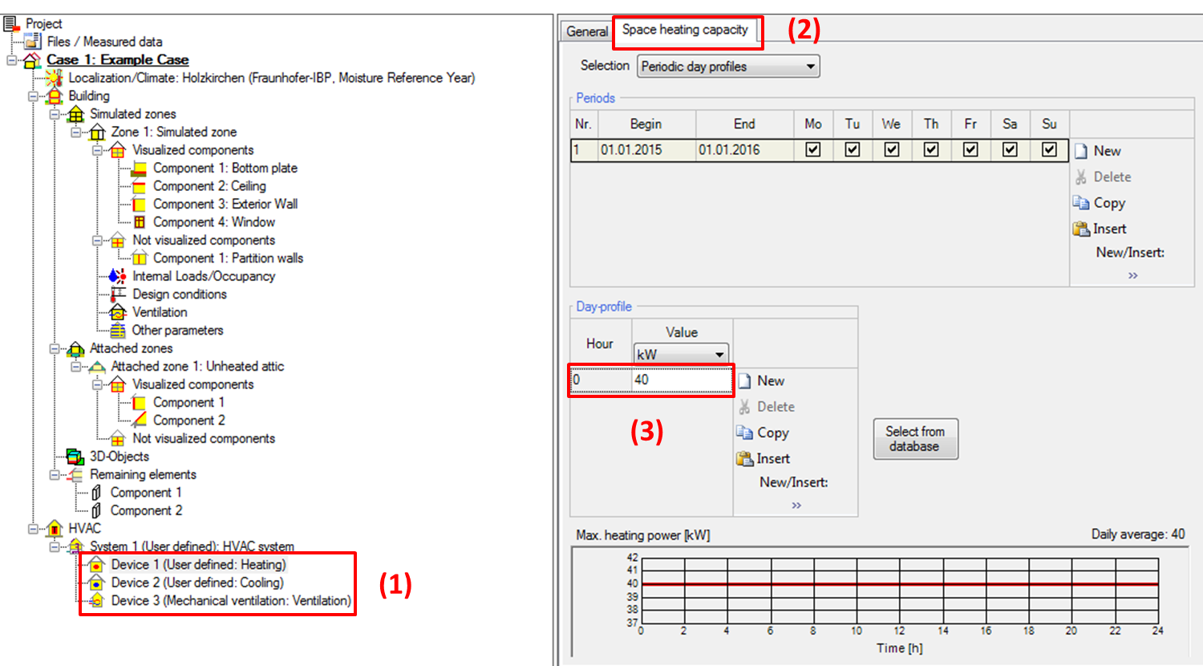Select Component 2 under Unheated attic

click(189, 420)
